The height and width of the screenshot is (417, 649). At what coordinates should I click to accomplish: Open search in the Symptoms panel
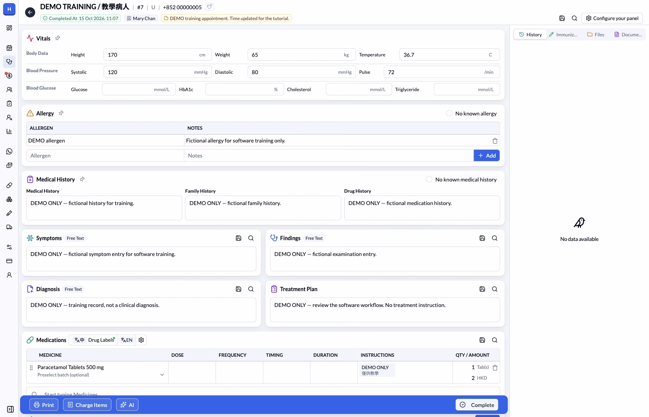251,238
